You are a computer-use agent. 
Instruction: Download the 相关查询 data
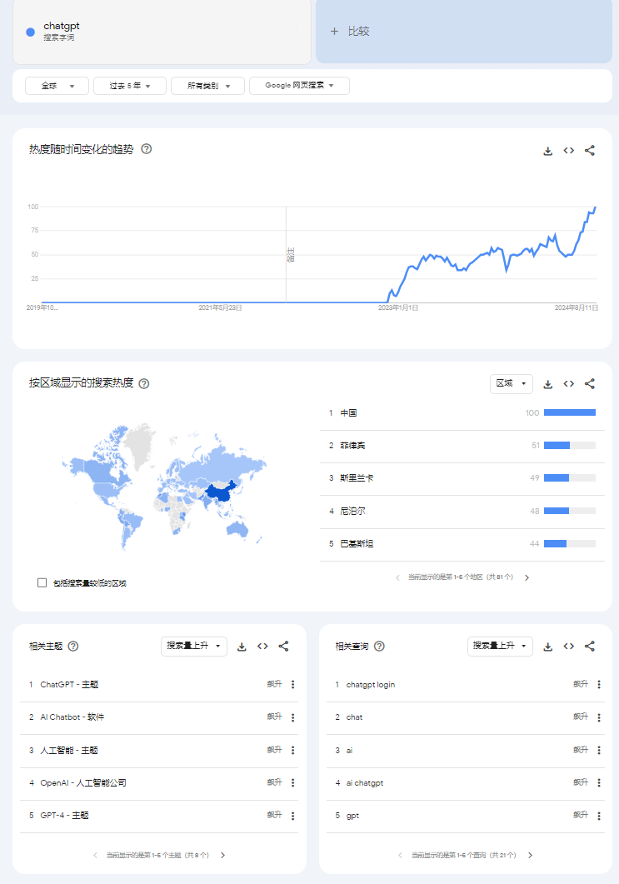point(547,647)
